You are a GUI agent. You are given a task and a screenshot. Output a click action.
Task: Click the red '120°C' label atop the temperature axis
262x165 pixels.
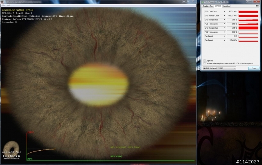pyautogui.click(x=31, y=132)
